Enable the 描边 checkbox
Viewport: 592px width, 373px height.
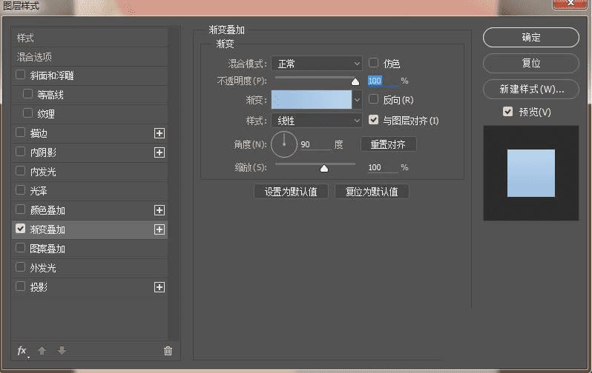(x=20, y=132)
